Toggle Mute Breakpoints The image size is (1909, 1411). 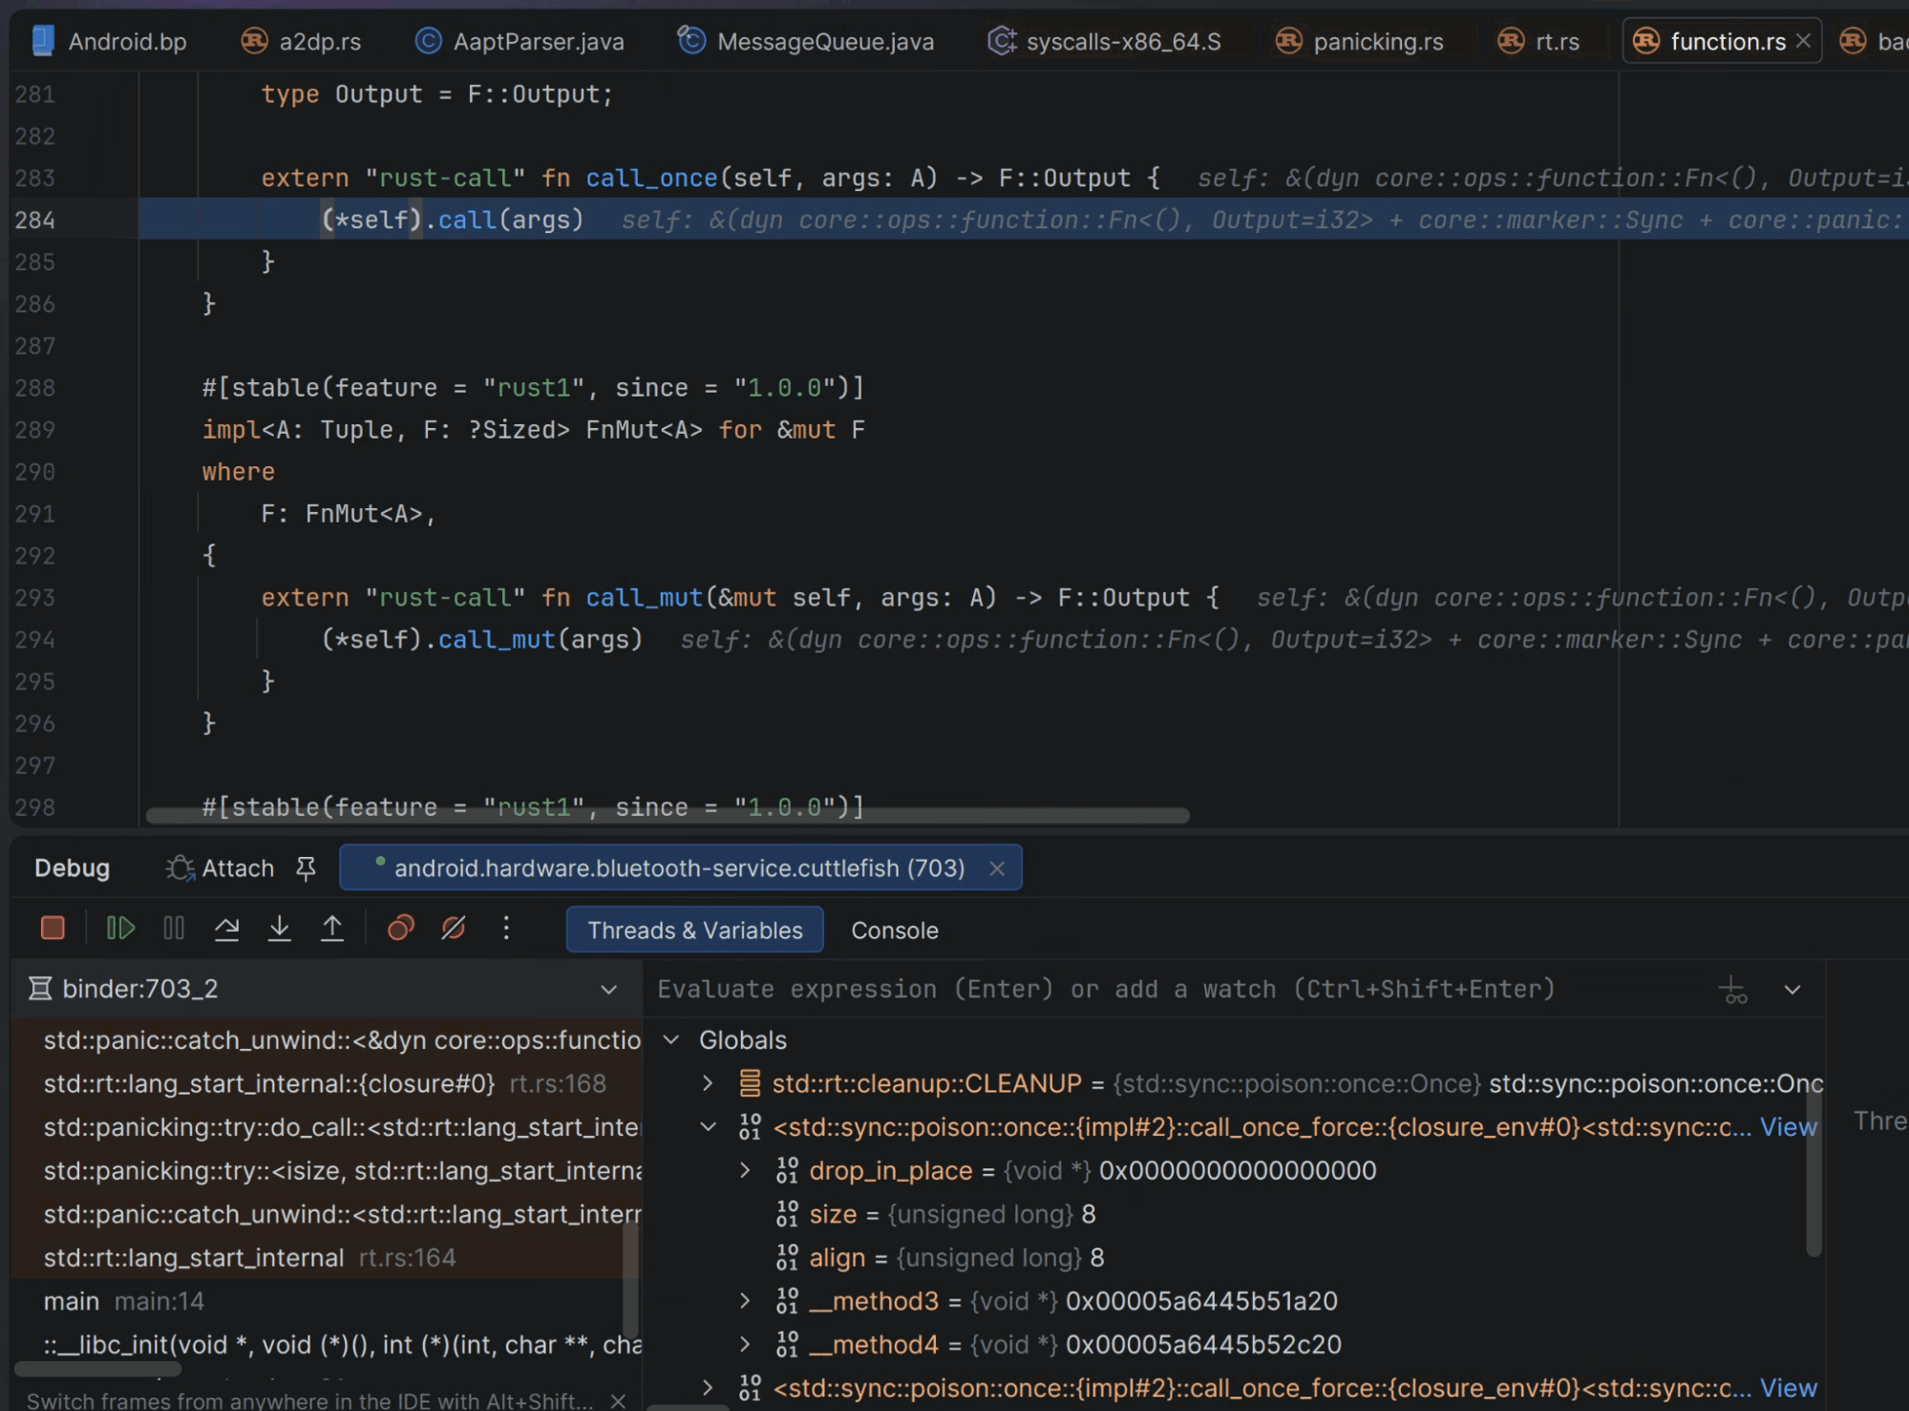(454, 928)
